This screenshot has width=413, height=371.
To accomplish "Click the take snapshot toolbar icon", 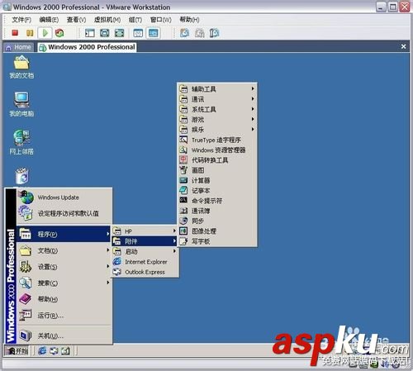I will 184,33.
